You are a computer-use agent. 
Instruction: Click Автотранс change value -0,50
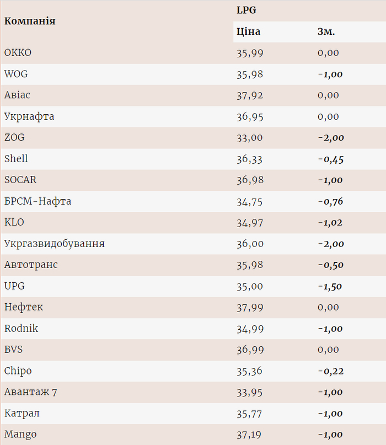click(x=330, y=265)
